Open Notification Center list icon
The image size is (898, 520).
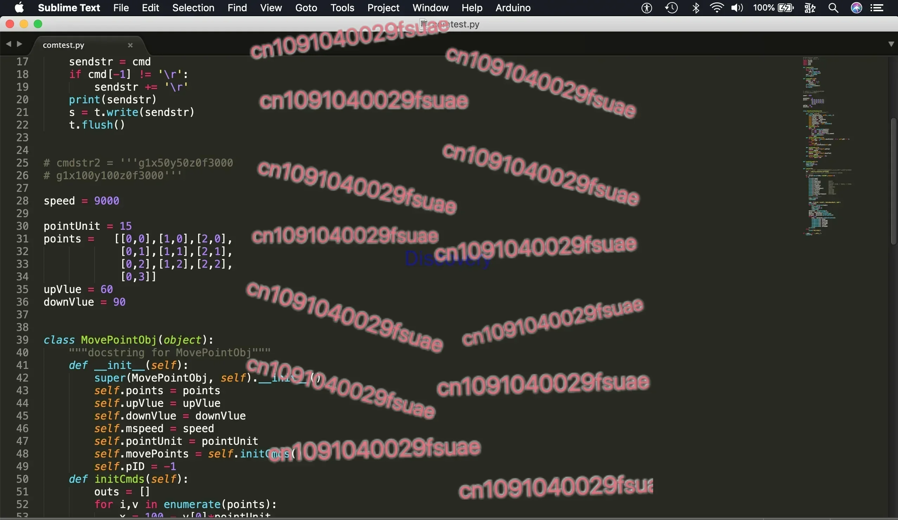click(x=877, y=7)
